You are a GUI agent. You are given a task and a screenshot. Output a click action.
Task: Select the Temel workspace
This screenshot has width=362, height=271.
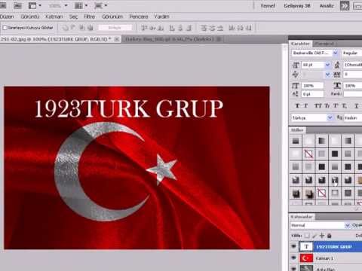coord(268,5)
